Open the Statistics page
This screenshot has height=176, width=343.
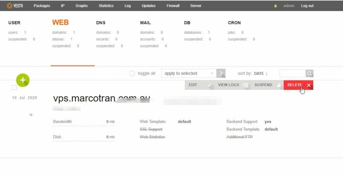(x=106, y=6)
